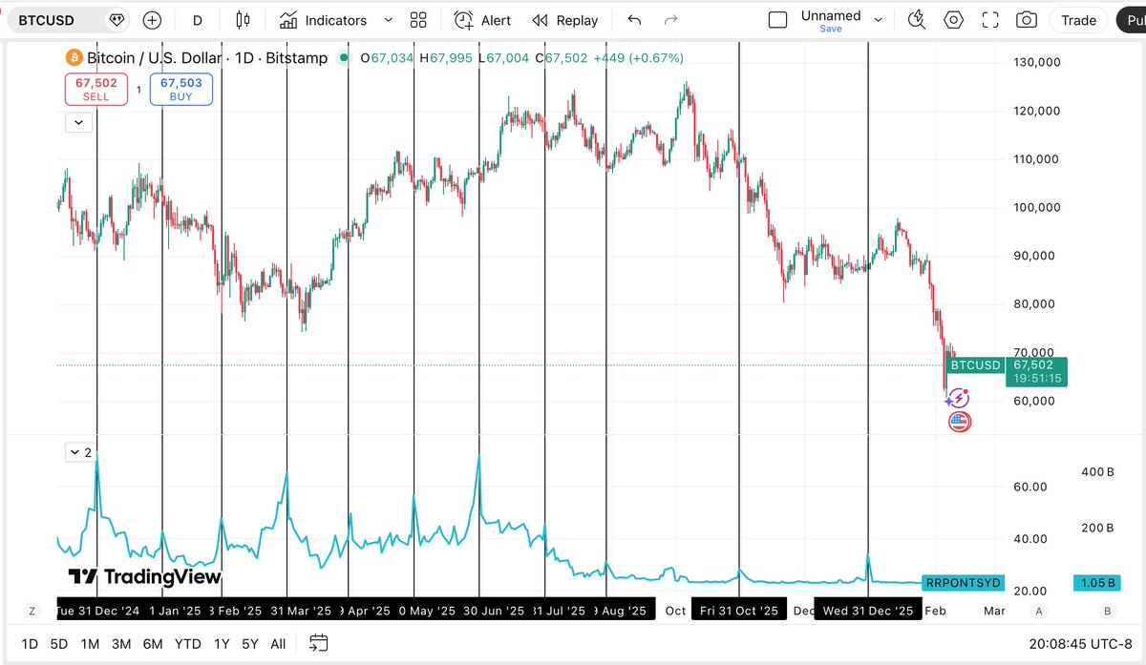The width and height of the screenshot is (1146, 665).
Task: Click the RRPONTSYD series label
Action: (x=963, y=582)
